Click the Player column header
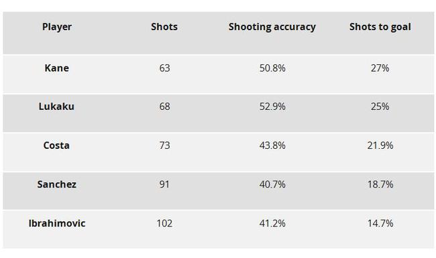Image resolution: width=436 pixels, height=258 pixels. [x=57, y=27]
